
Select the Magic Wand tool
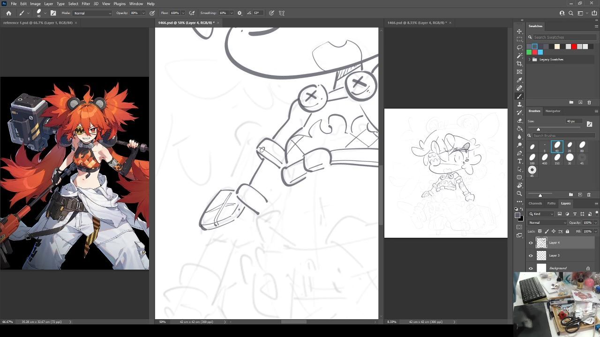click(x=519, y=56)
